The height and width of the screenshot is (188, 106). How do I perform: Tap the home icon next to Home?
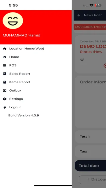(x=5, y=57)
